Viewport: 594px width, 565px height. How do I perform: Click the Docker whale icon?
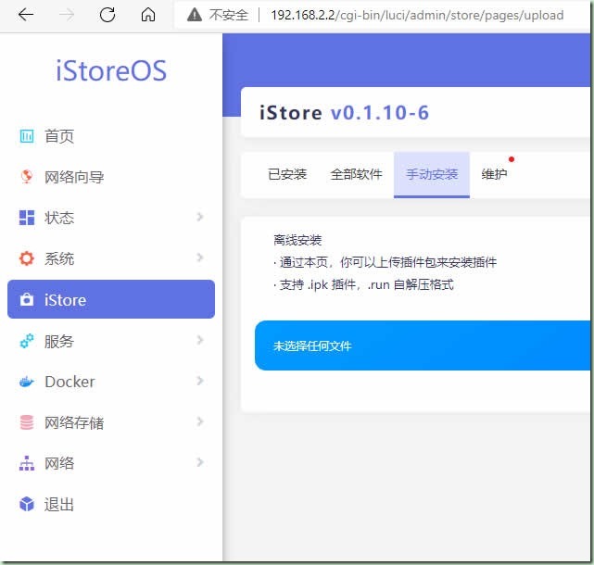[27, 382]
